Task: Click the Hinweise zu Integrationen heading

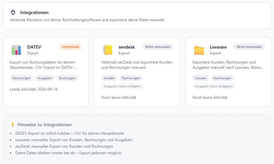Action: [44, 125]
